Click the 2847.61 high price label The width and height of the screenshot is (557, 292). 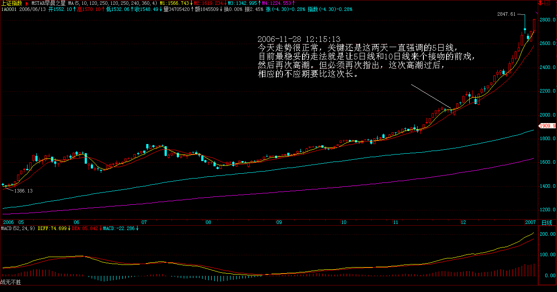[506, 14]
